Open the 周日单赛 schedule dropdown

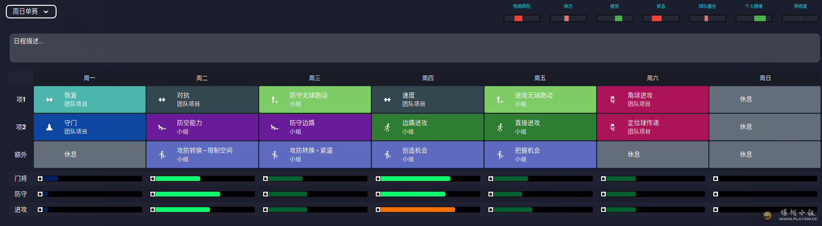(x=31, y=12)
